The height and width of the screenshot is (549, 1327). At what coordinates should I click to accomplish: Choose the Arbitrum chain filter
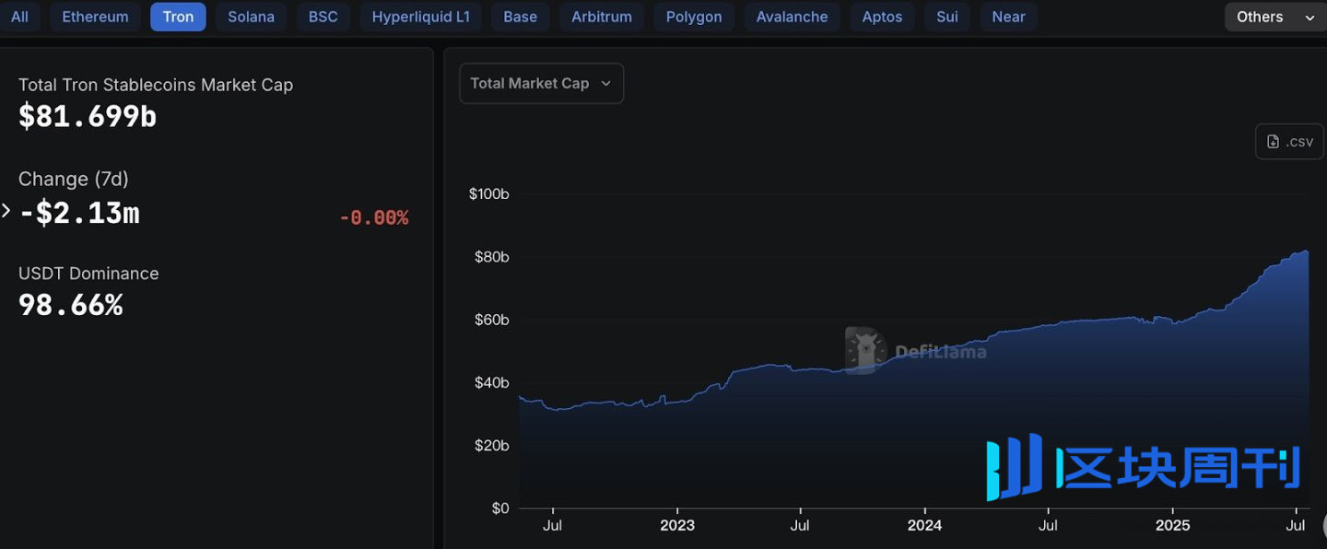point(601,17)
